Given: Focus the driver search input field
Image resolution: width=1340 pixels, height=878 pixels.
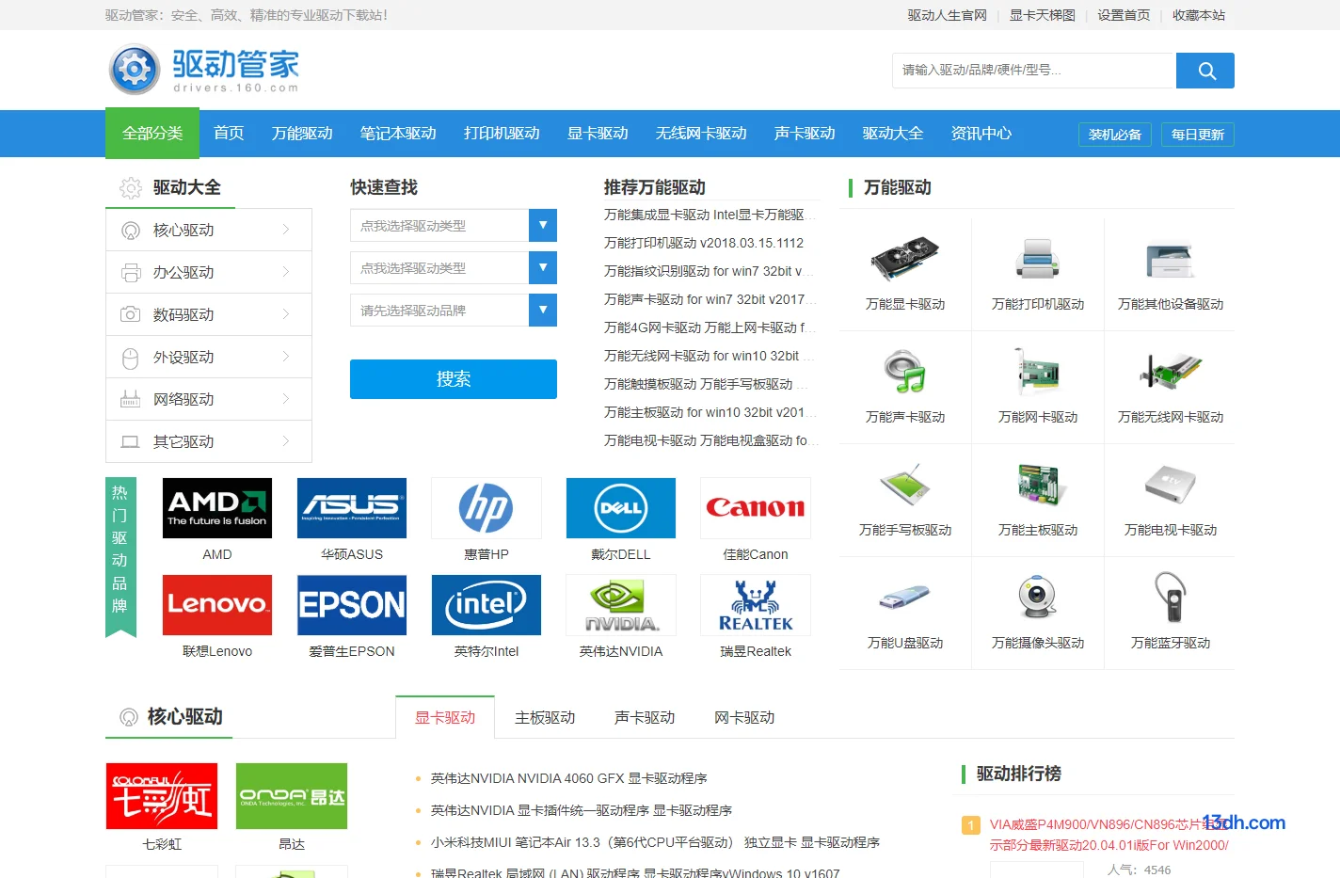Looking at the screenshot, I should point(1034,71).
